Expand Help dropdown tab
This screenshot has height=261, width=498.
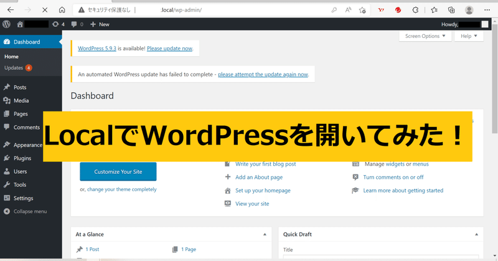[x=469, y=36]
